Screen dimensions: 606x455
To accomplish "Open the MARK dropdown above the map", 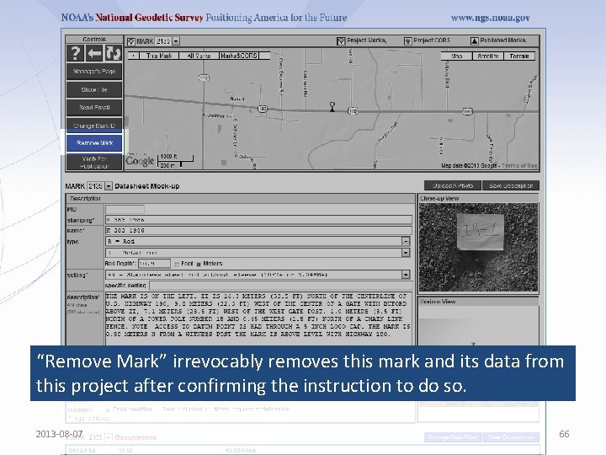I will [x=176, y=41].
